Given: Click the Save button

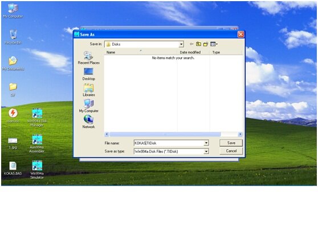Looking at the screenshot, I should (231, 143).
